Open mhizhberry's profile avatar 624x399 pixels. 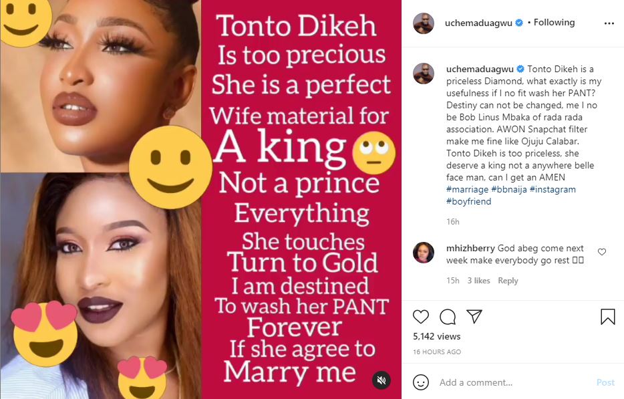423,253
